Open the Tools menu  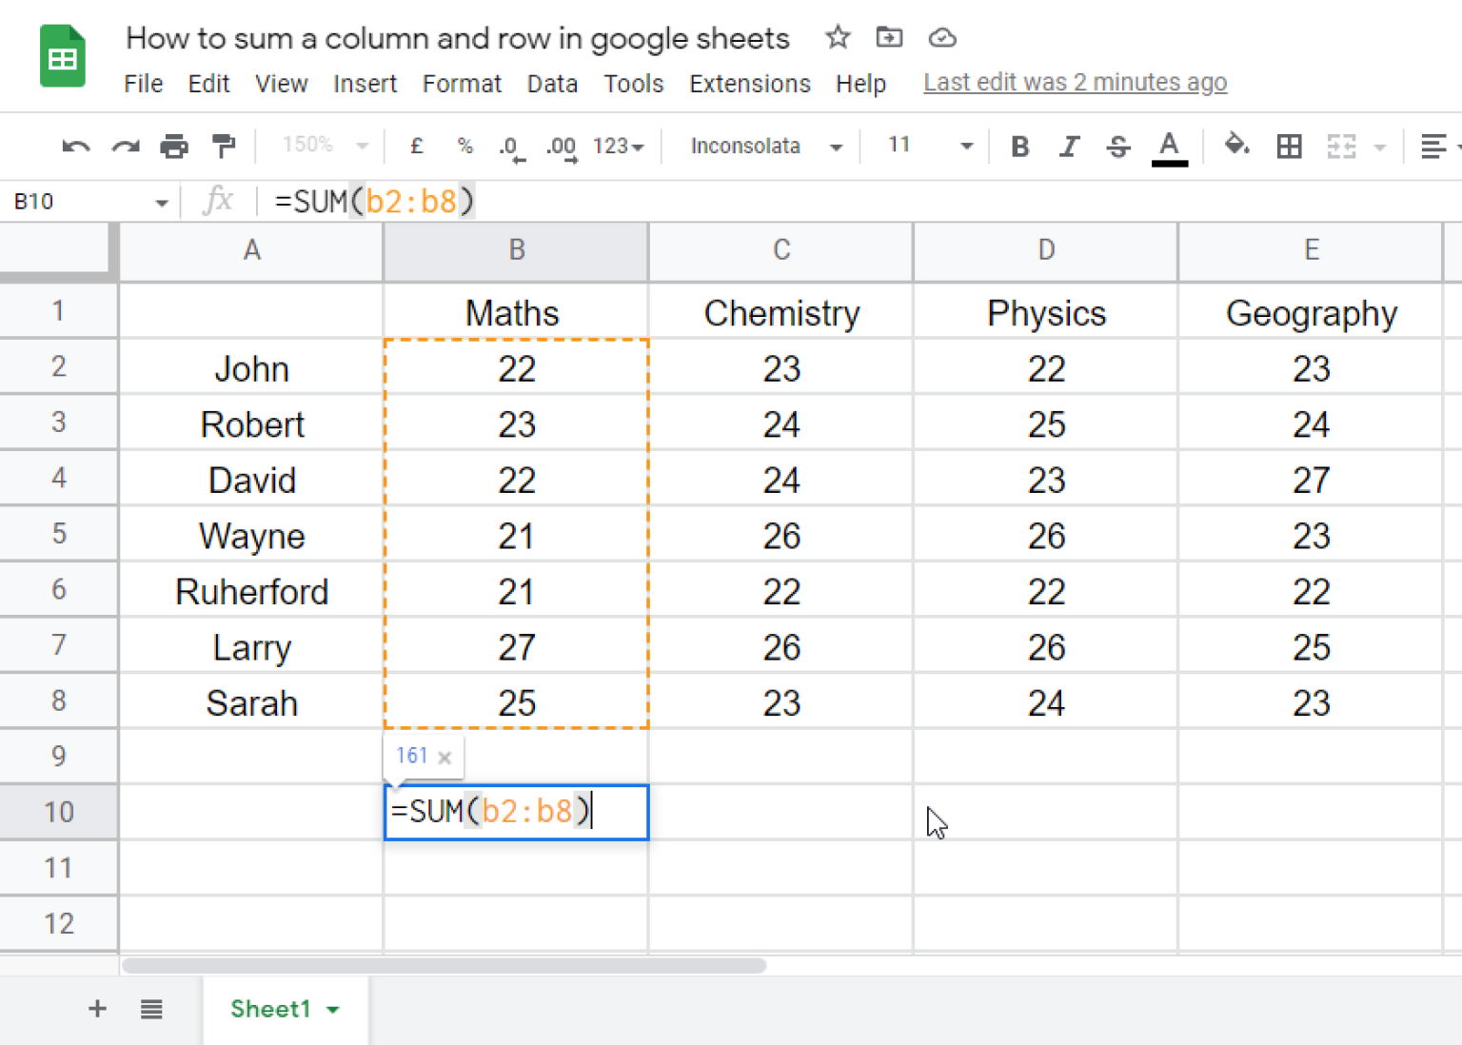pyautogui.click(x=633, y=84)
